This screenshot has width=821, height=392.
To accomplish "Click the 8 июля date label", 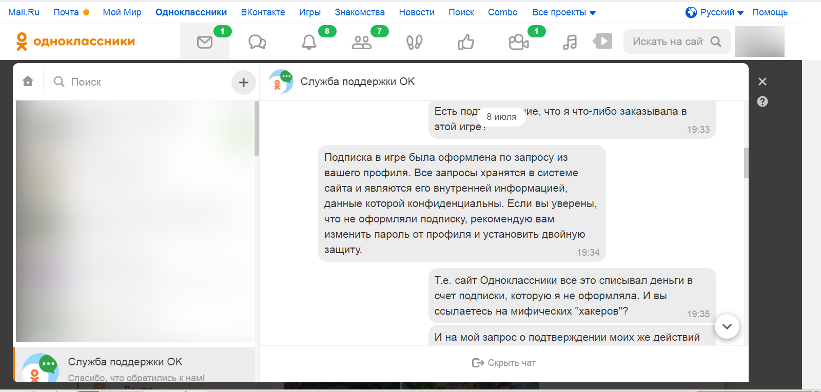I will pyautogui.click(x=501, y=117).
